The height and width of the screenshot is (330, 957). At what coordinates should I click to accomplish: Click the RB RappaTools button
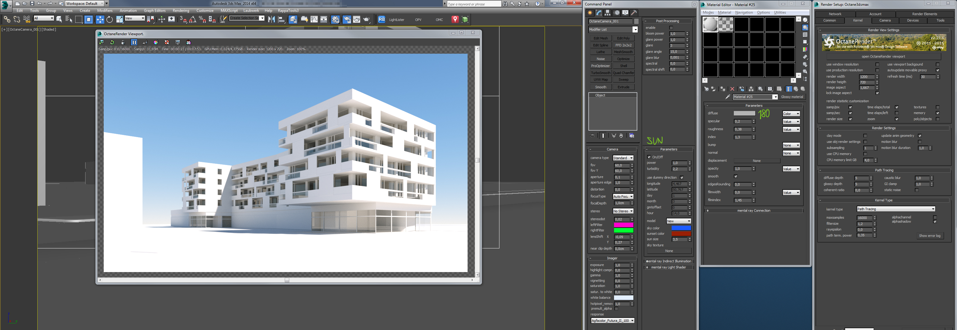click(381, 19)
